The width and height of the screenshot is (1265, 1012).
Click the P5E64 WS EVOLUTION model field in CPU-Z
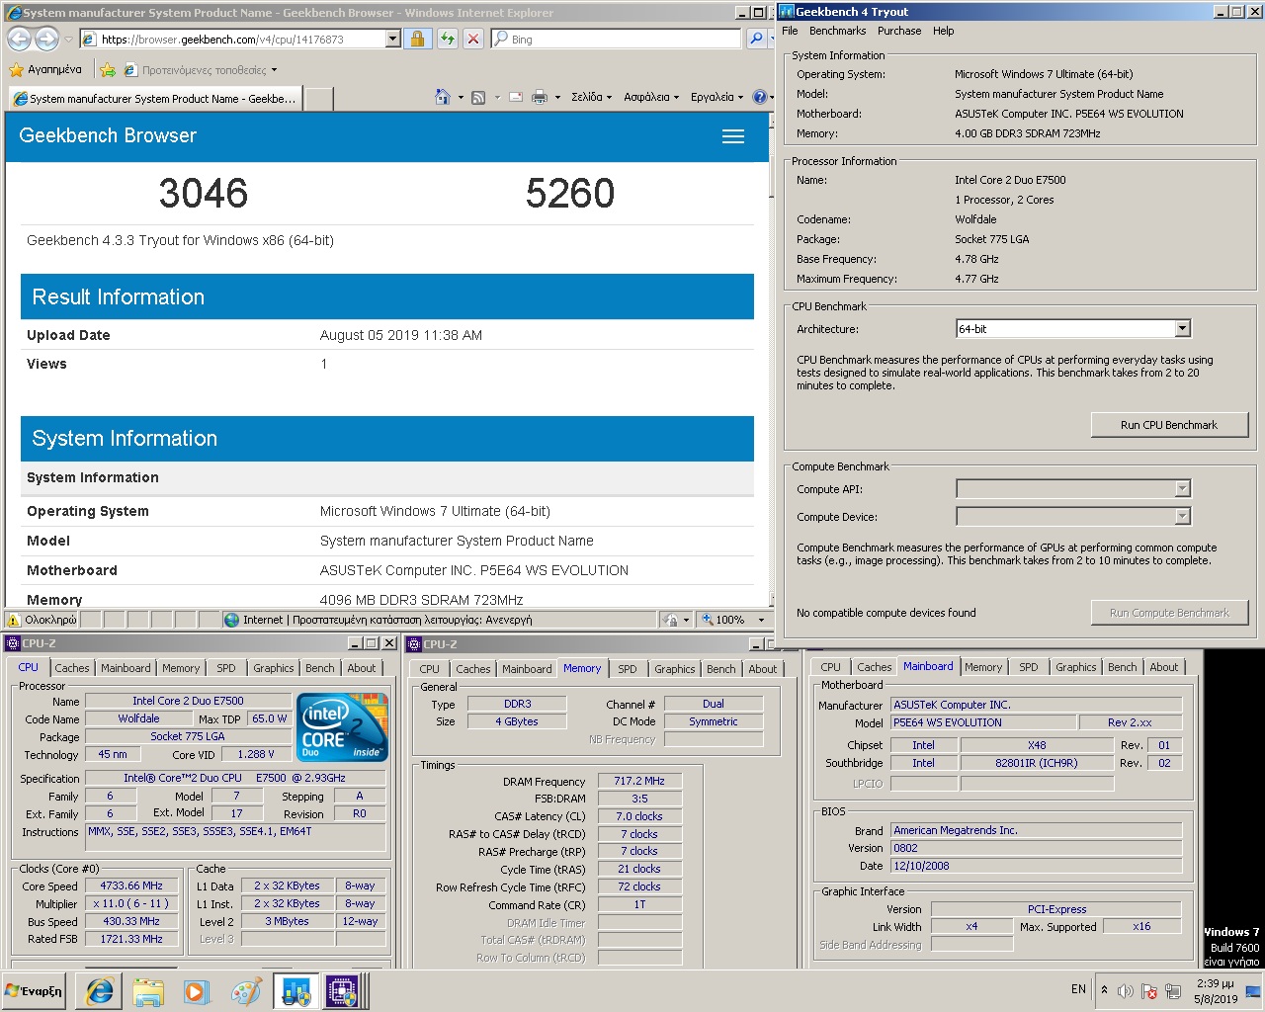[981, 722]
